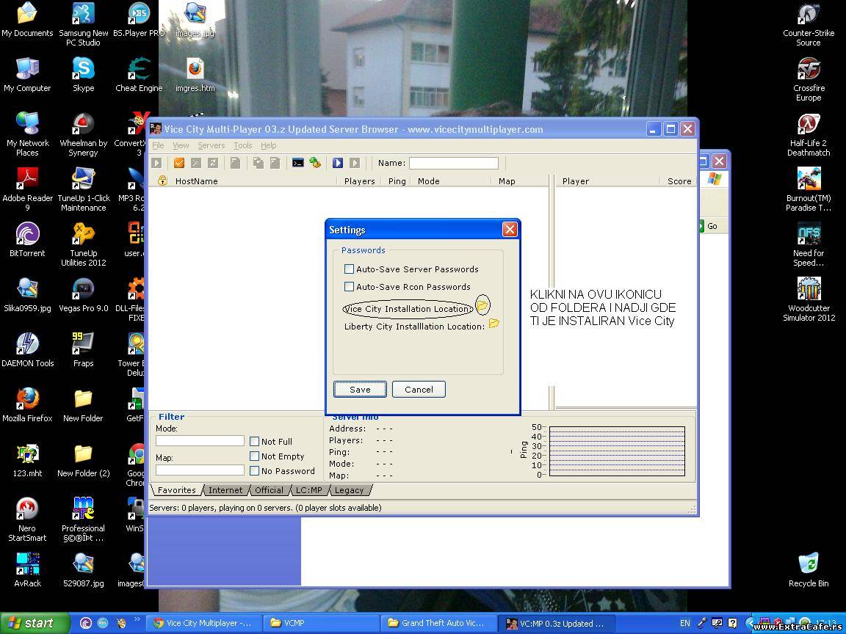846x634 pixels.
Task: Click the Name search field
Action: tap(453, 163)
